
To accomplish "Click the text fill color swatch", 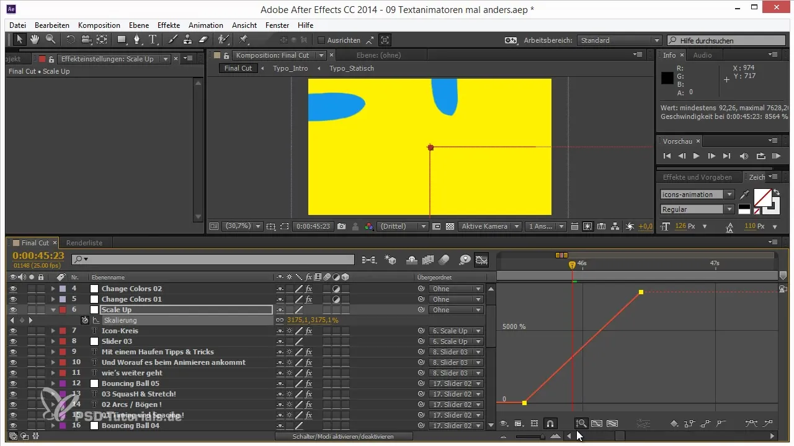I will pos(762,198).
